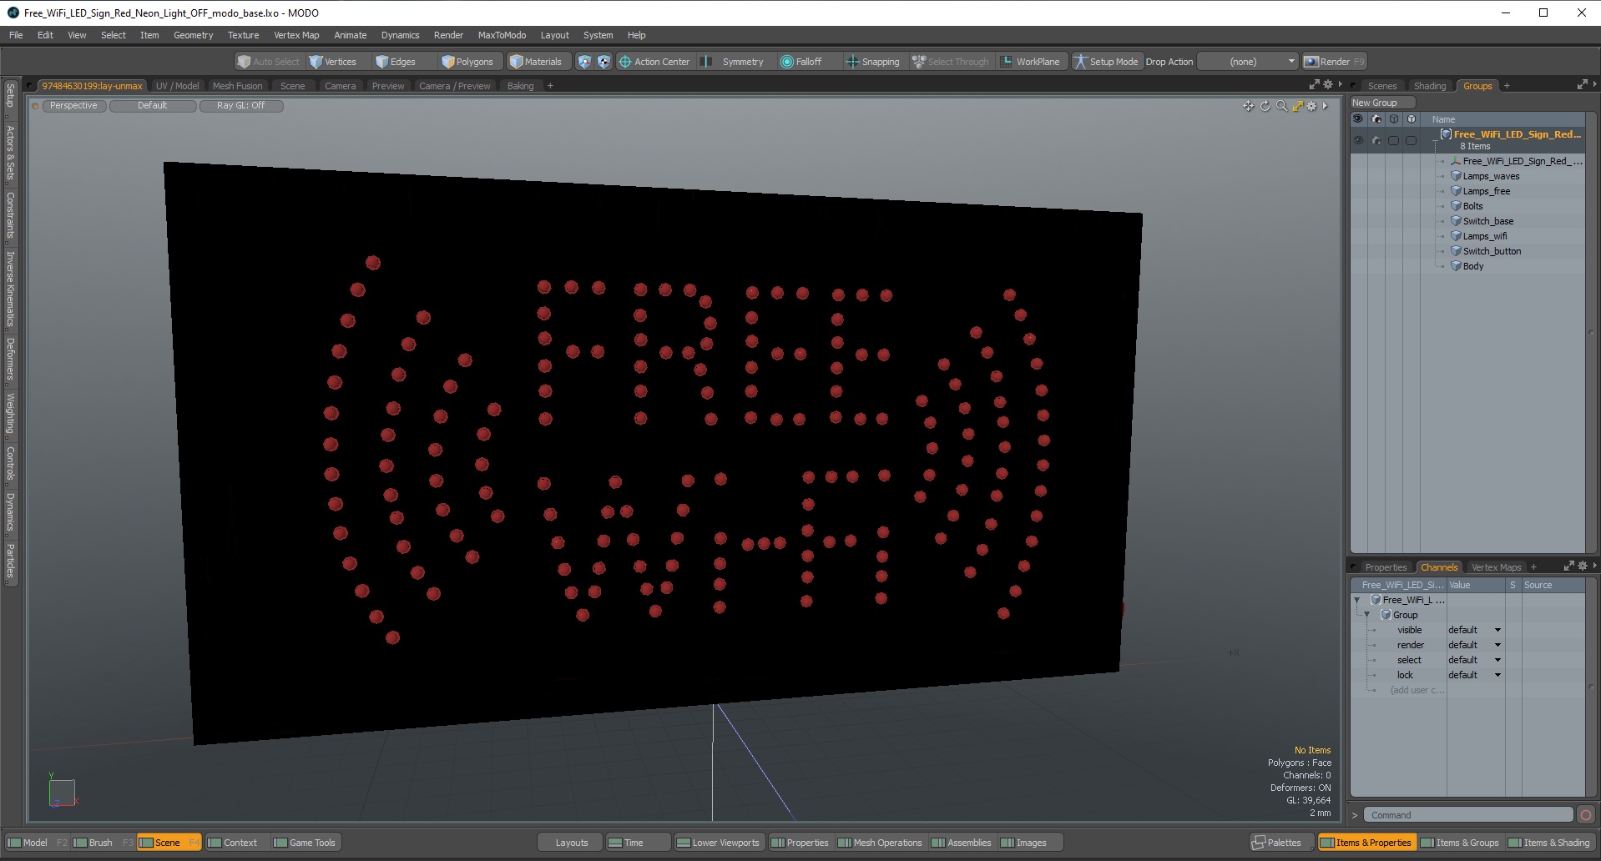This screenshot has height=861, width=1601.
Task: Switch to the UV / Model viewport tab
Action: (177, 86)
